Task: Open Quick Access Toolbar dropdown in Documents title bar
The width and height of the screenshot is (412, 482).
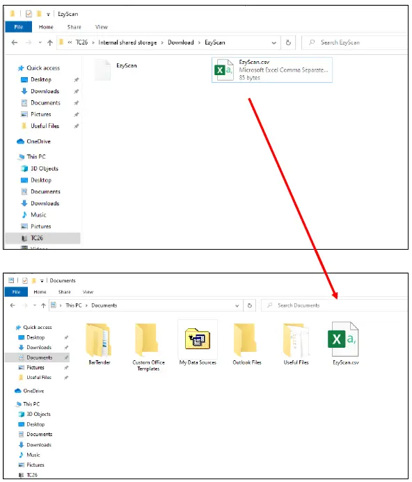Action: pyautogui.click(x=42, y=281)
